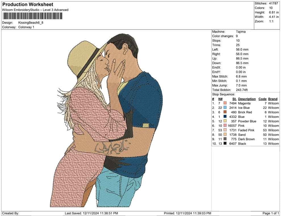Click the 'N#' column header
The height and width of the screenshot is (216, 281).
(220, 99)
